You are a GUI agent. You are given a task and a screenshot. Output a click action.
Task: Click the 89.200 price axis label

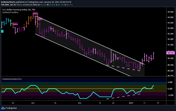tap(170, 71)
